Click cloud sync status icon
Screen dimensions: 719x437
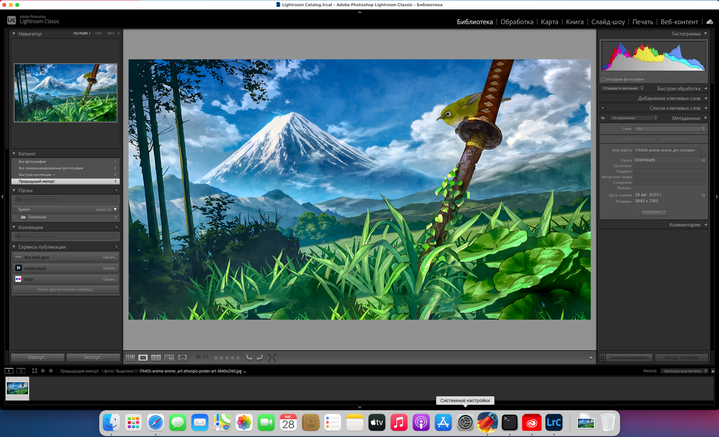[710, 22]
